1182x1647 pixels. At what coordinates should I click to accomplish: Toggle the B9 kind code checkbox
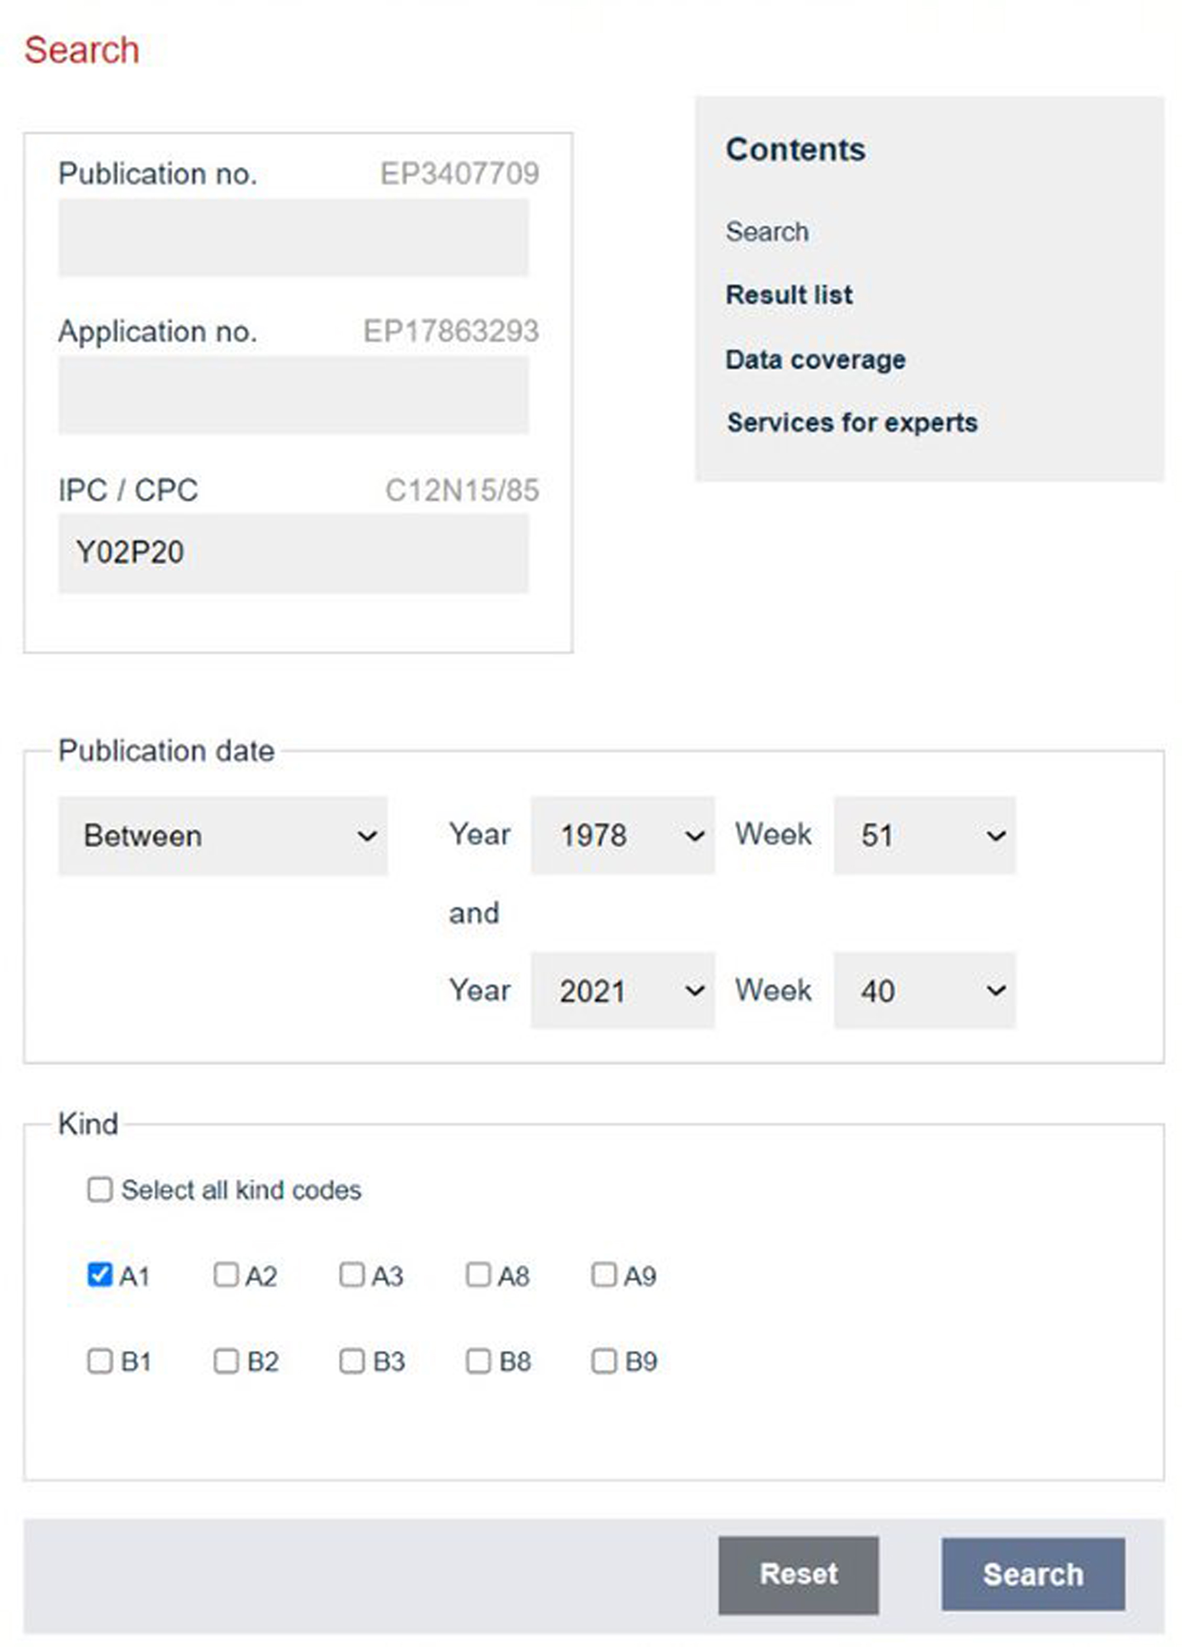click(x=603, y=1360)
